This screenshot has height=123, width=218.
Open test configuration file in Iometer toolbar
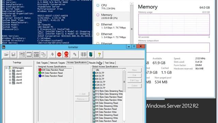coord(6,54)
